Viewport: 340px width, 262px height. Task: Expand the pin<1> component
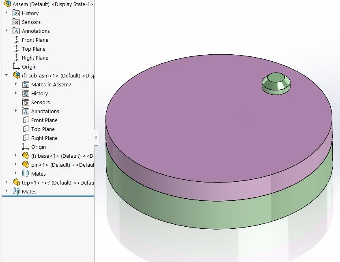15,164
